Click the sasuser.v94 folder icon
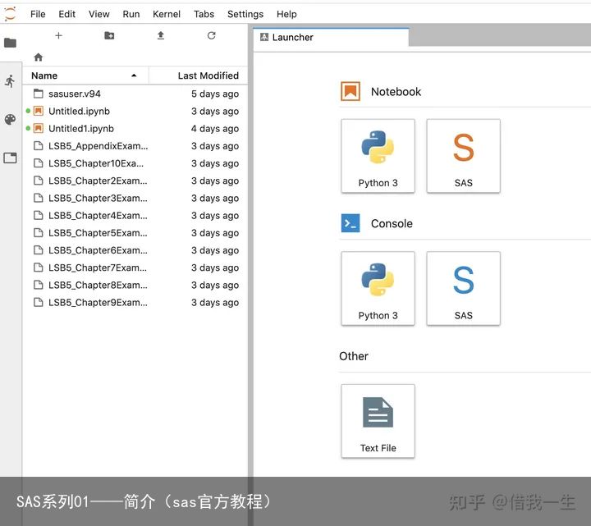591x526 pixels. pos(38,94)
